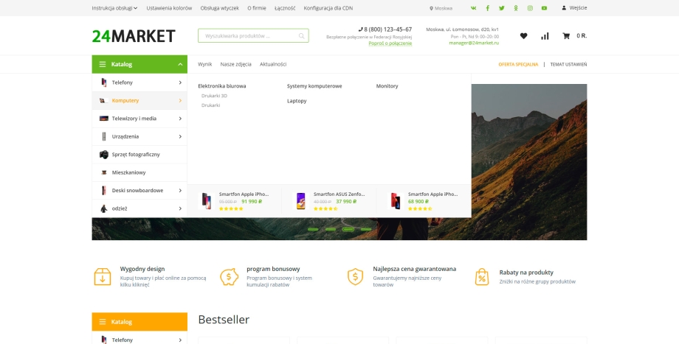This screenshot has width=679, height=344.
Task: Open the shopping cart icon
Action: [x=566, y=36]
